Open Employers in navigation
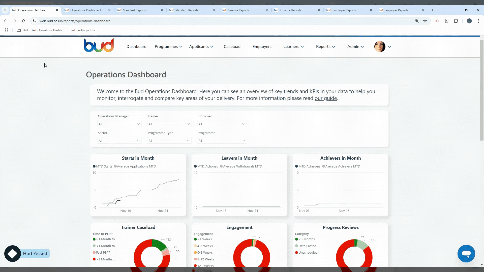Image resolution: width=484 pixels, height=272 pixels. [x=262, y=47]
